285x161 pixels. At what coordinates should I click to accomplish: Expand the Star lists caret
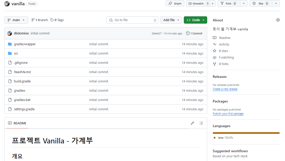276,4
